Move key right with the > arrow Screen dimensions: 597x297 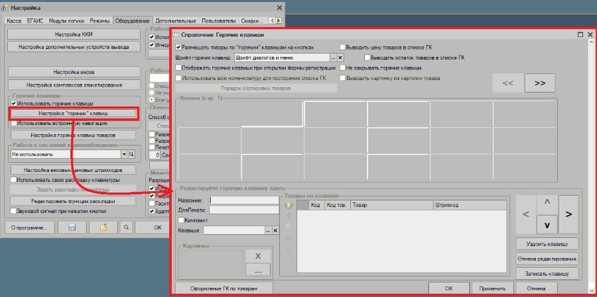pyautogui.click(x=568, y=214)
